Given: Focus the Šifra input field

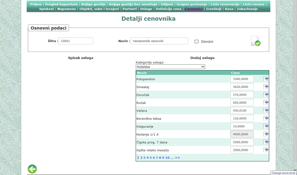Looking at the screenshot, I should coord(76,41).
